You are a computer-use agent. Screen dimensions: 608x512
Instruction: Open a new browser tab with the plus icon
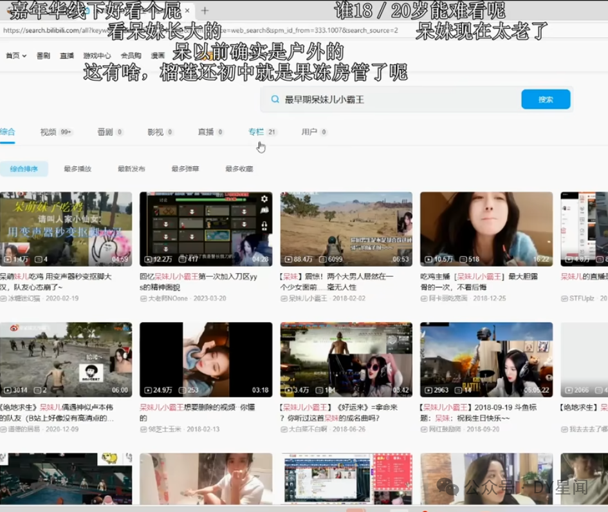click(x=205, y=10)
